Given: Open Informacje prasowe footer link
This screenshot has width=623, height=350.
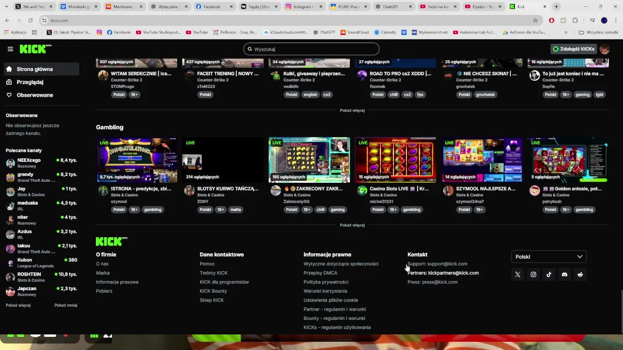Looking at the screenshot, I should click(x=117, y=282).
